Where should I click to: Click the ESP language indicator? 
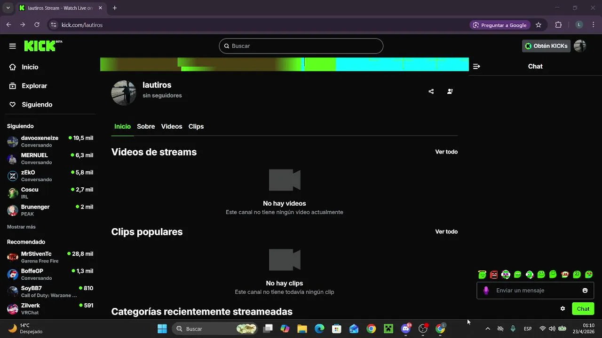528,329
